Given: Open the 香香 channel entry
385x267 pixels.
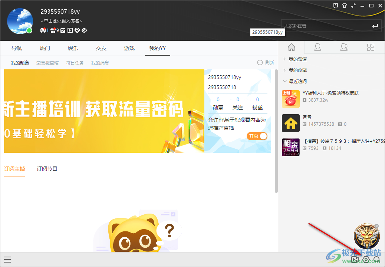Looking at the screenshot, I should point(332,123).
